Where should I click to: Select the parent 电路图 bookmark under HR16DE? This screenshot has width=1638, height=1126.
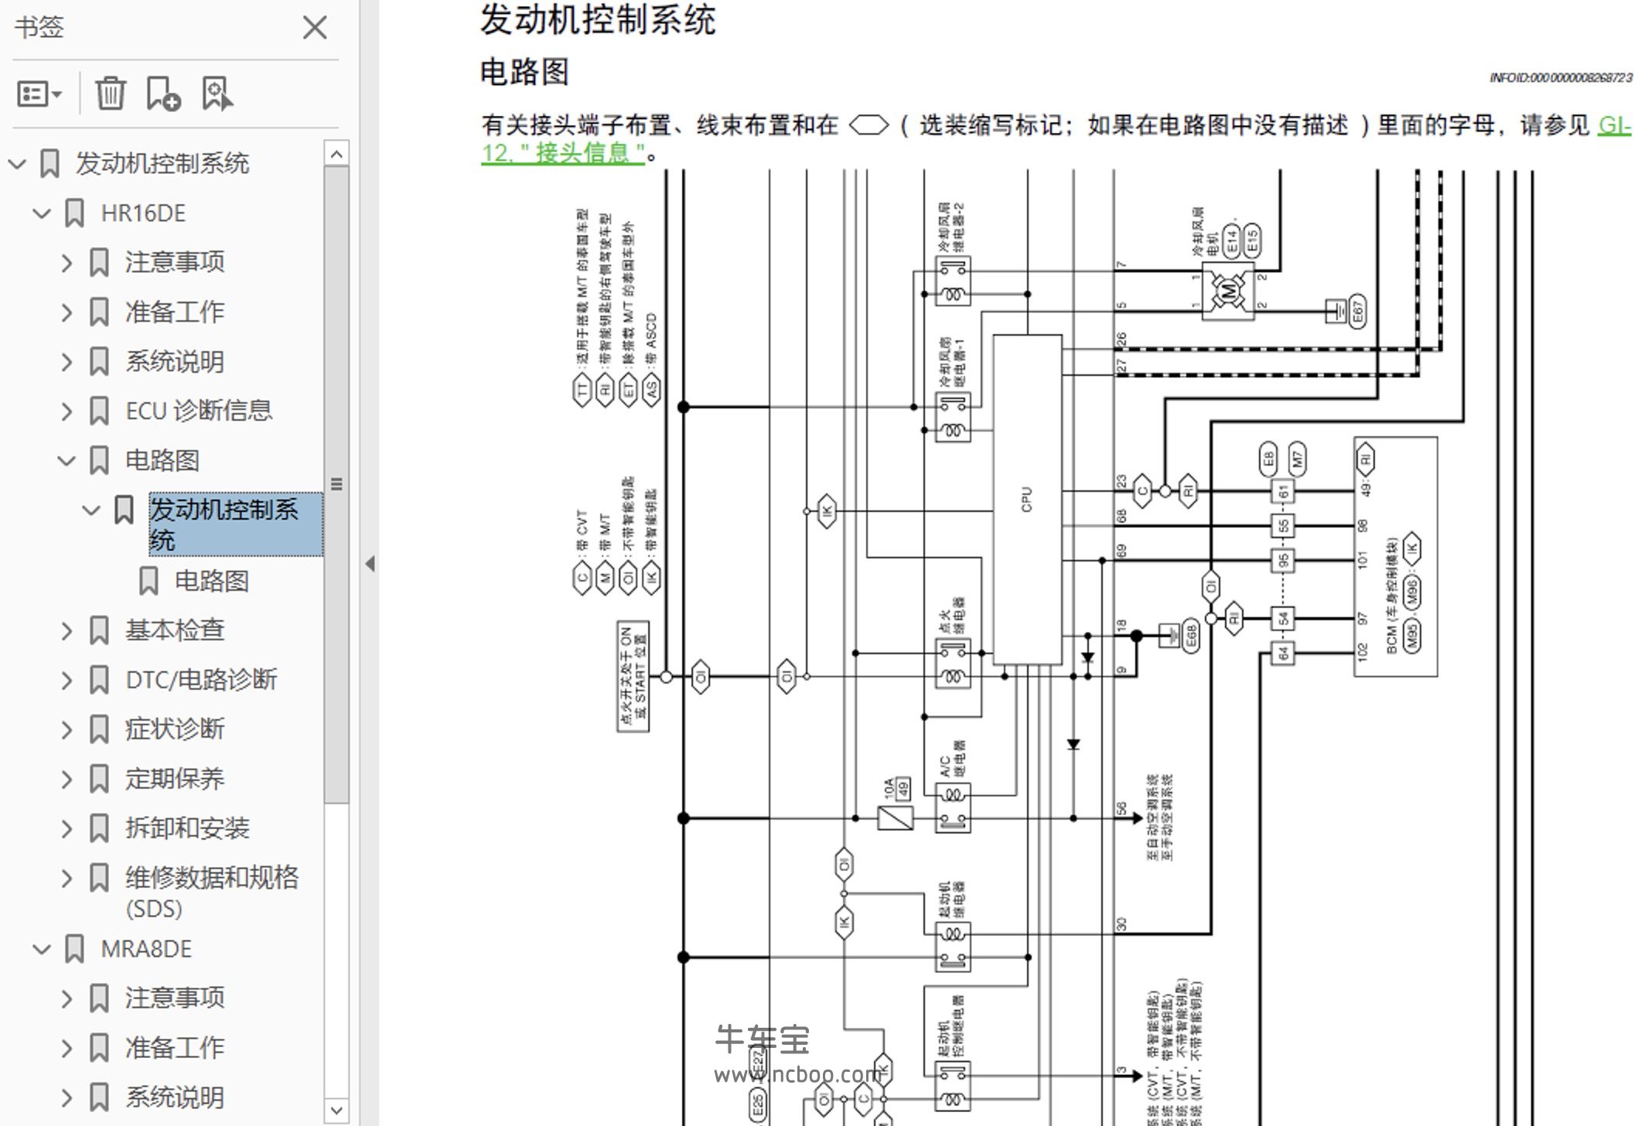[162, 460]
